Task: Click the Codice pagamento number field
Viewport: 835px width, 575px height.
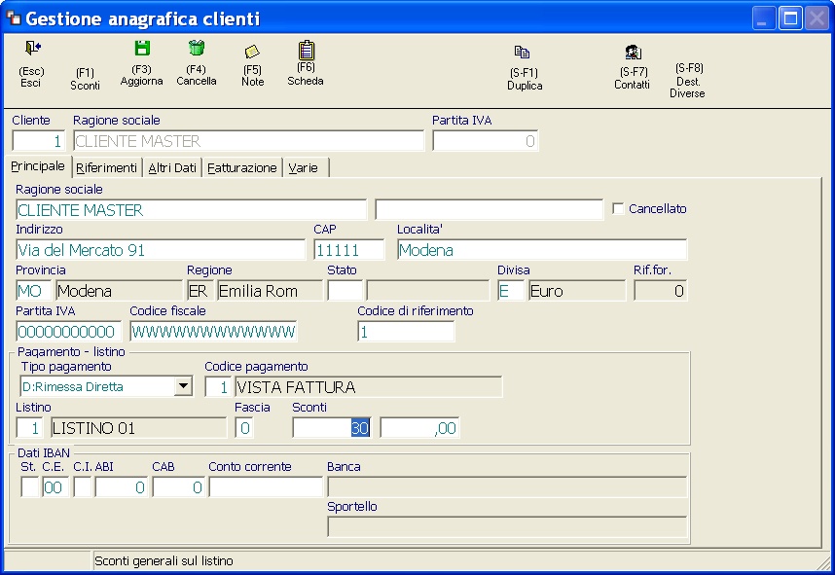Action: point(218,387)
